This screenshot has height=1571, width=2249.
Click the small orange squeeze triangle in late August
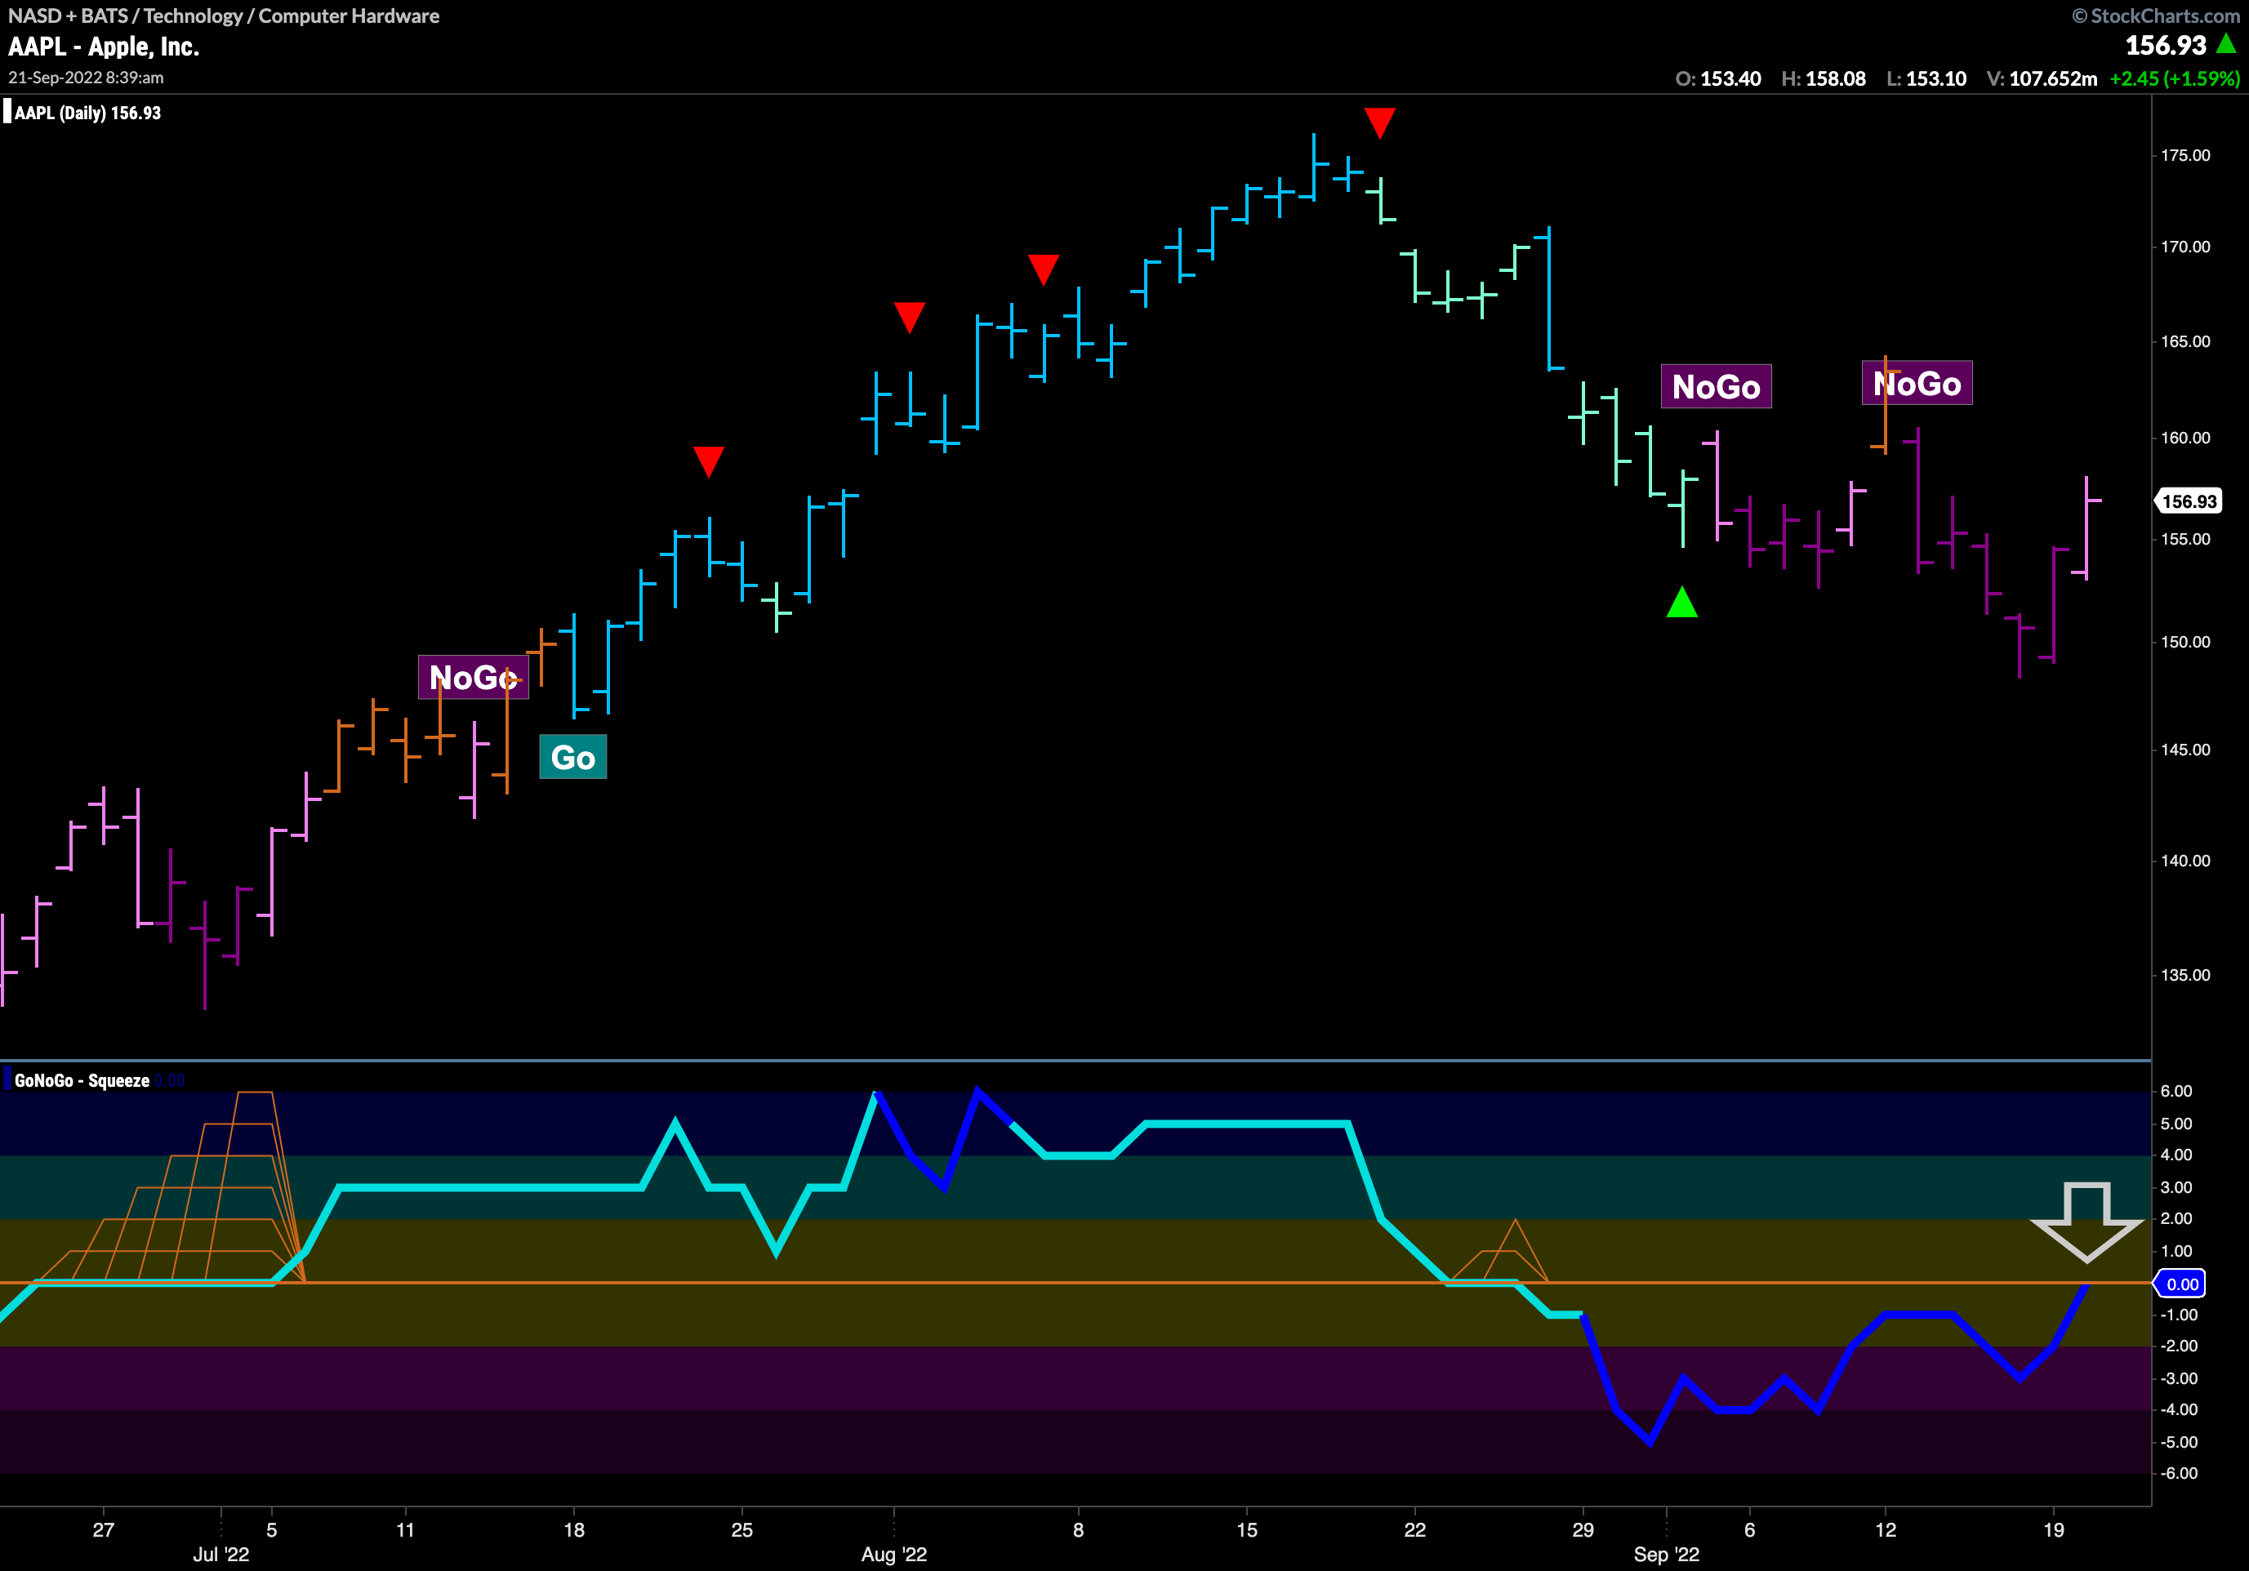(1499, 1251)
